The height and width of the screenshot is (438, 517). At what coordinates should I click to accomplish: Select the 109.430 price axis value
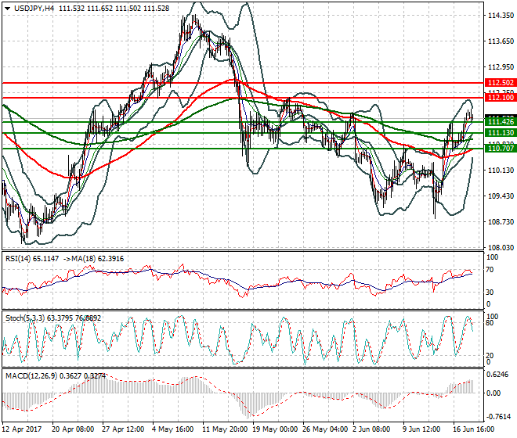tap(501, 196)
